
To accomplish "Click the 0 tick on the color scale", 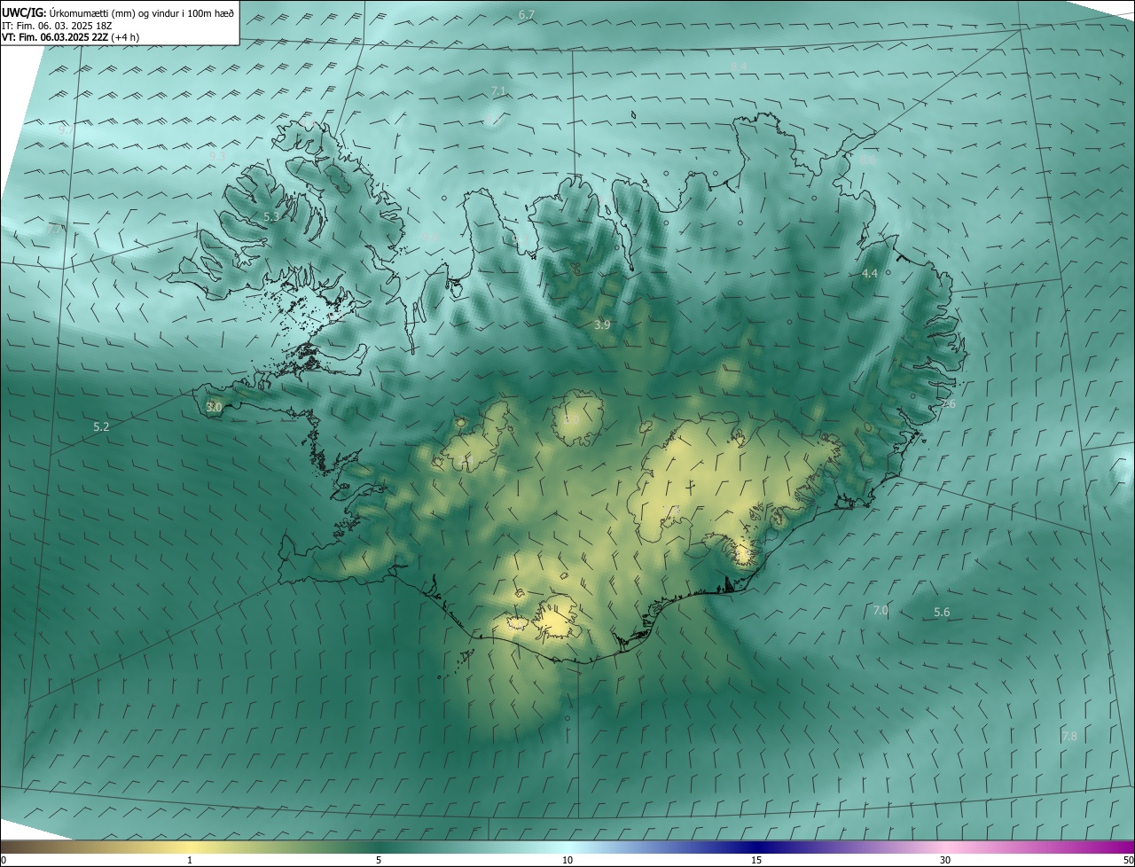I will (x=4, y=860).
